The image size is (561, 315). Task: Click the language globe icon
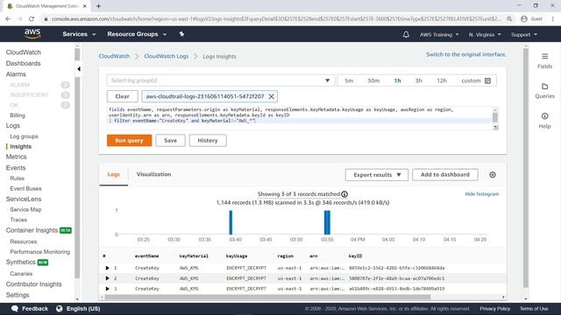(x=60, y=309)
